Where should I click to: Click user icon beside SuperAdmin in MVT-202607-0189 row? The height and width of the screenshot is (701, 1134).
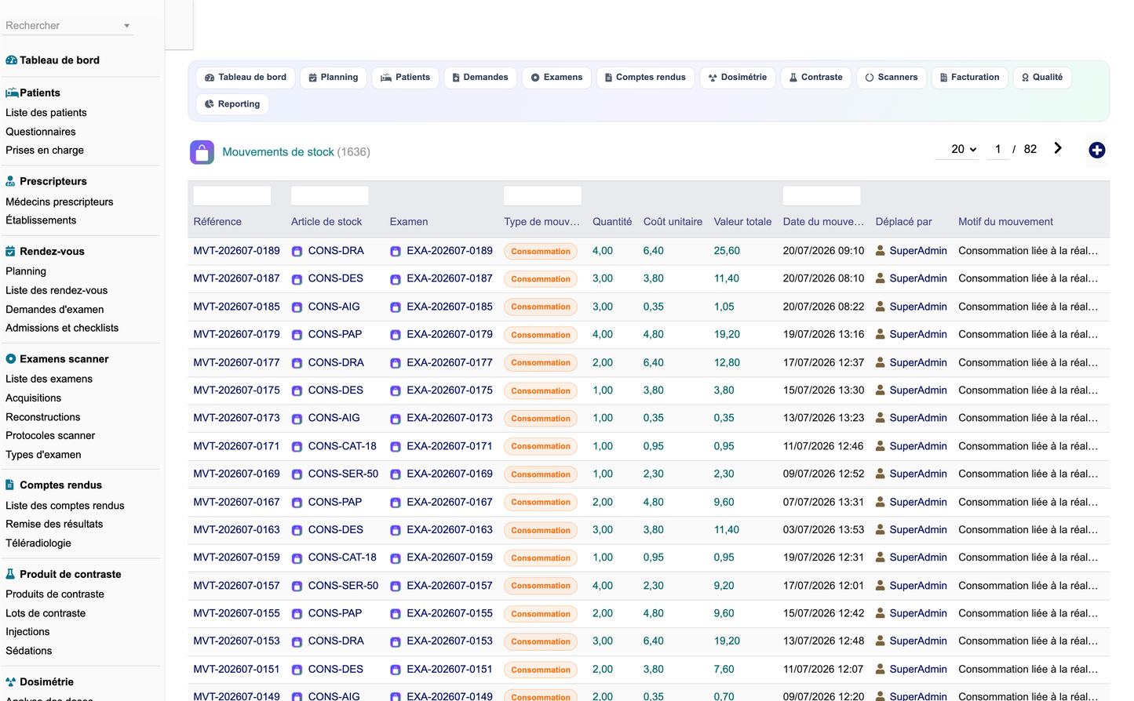(881, 251)
